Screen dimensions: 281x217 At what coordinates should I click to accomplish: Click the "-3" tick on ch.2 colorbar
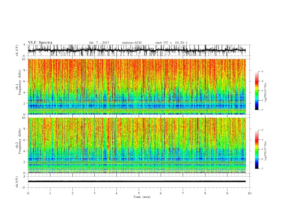pyautogui.click(x=261, y=130)
